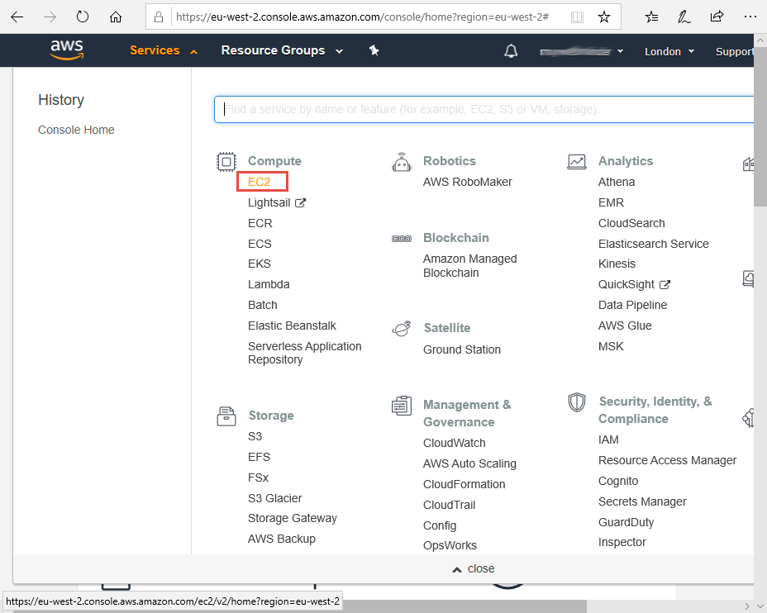Open the account name dropdown
767x613 pixels.
[582, 51]
